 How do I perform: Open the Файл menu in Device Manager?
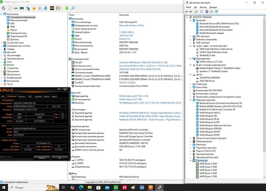189,7
